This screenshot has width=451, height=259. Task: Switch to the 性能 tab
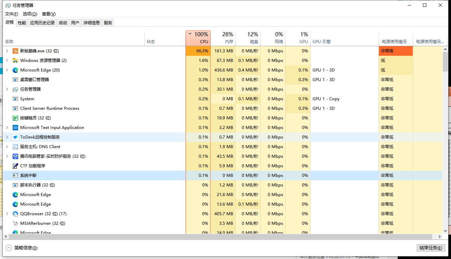(x=22, y=23)
